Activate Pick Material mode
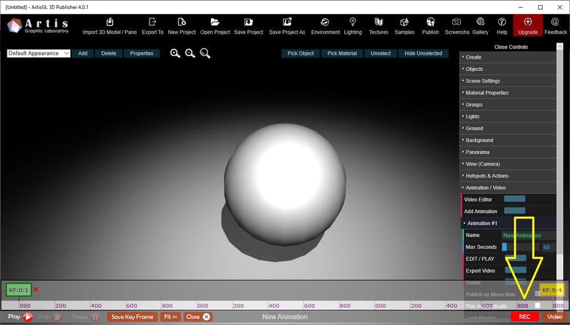Screen dimensions: 570x325 [x=342, y=54]
